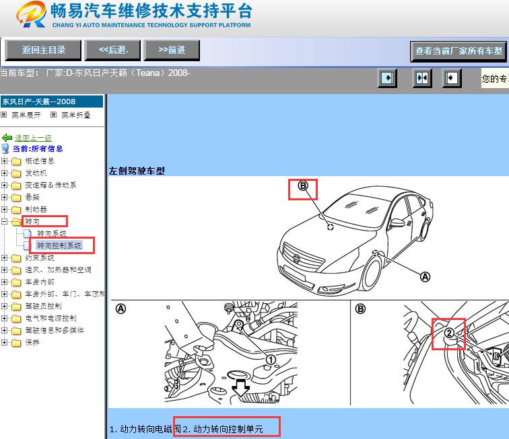Follow the 返回上一级 link
Screen dimensions: 509x439
33,138
